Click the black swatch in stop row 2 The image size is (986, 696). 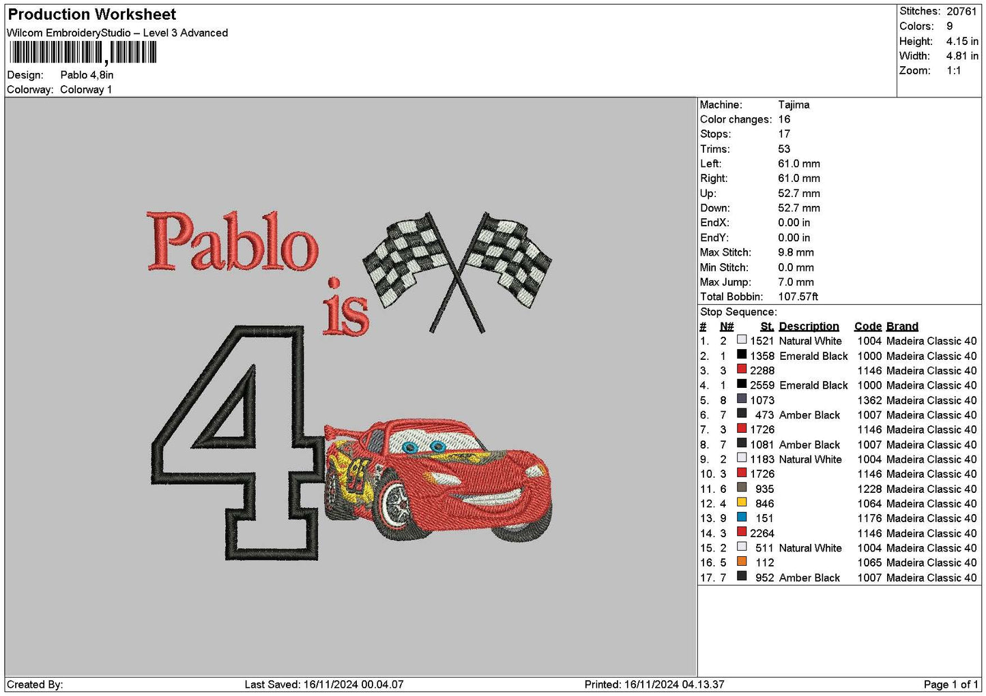742,354
